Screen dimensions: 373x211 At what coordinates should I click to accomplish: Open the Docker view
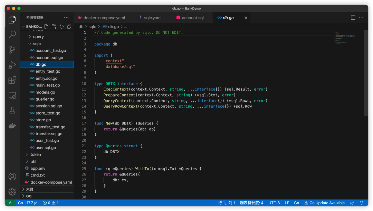[12, 125]
